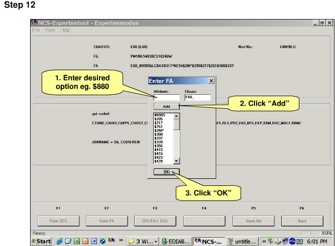Launch Word from quick launch
This screenshot has width=335, height=246.
tap(94, 241)
